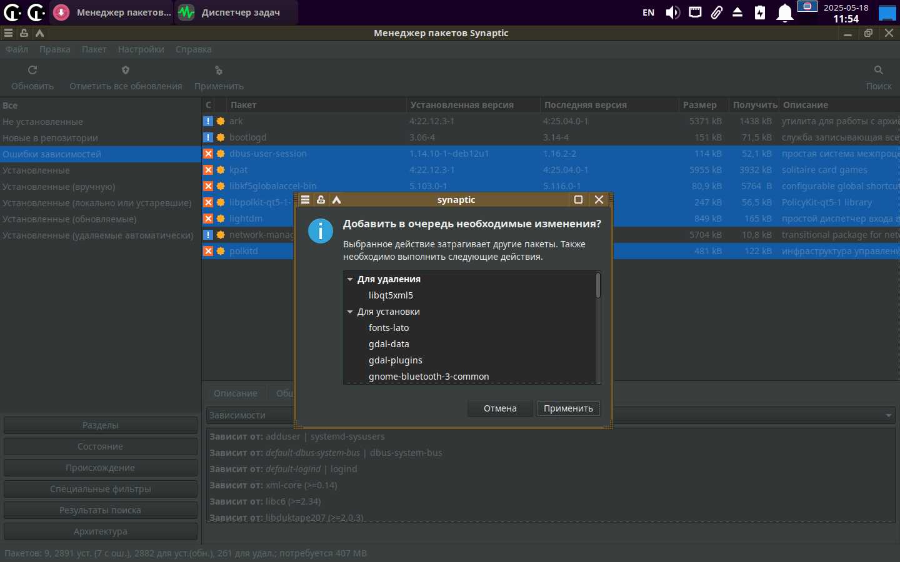Switch to Диспетчер задач in the taskbar
900x562 pixels.
236,12
